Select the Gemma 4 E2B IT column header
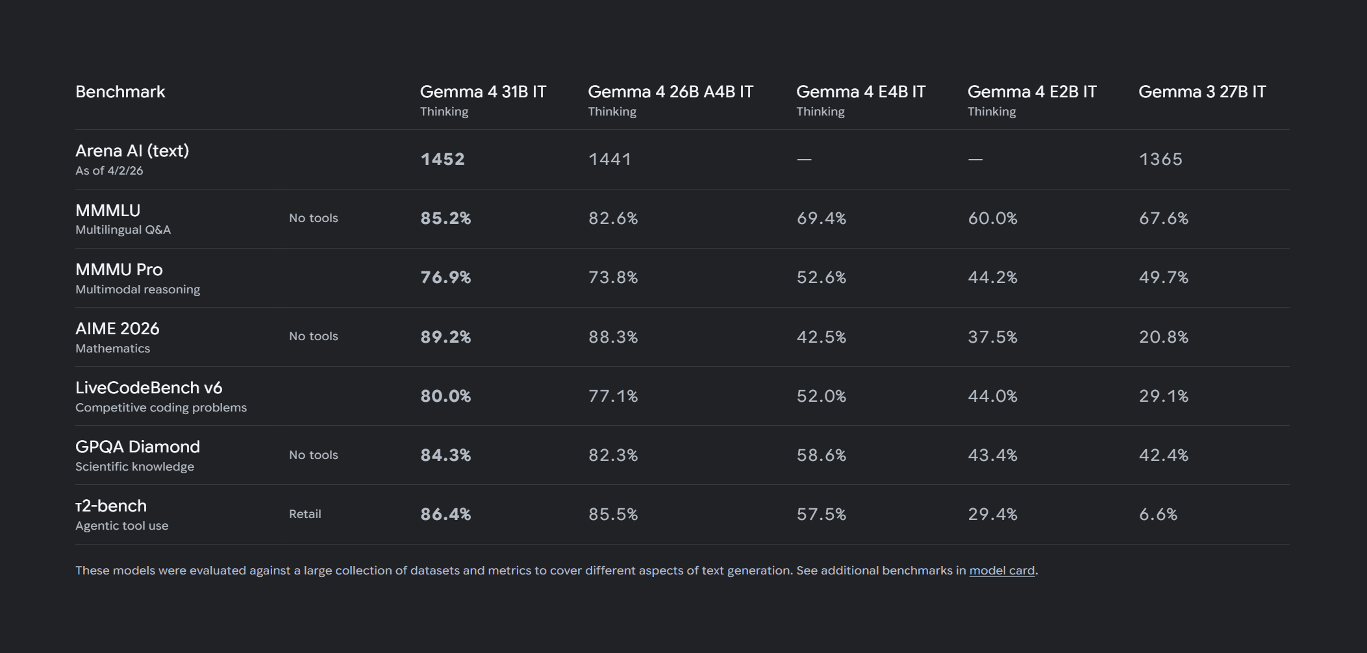The height and width of the screenshot is (653, 1367). click(x=1031, y=92)
